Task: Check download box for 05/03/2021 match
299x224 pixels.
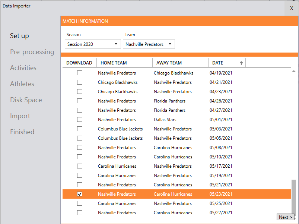Action: coord(80,129)
